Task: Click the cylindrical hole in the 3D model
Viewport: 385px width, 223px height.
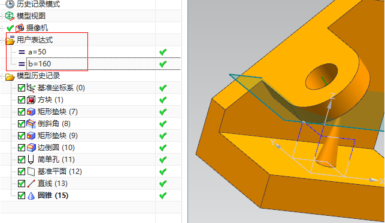Action: 321,77
